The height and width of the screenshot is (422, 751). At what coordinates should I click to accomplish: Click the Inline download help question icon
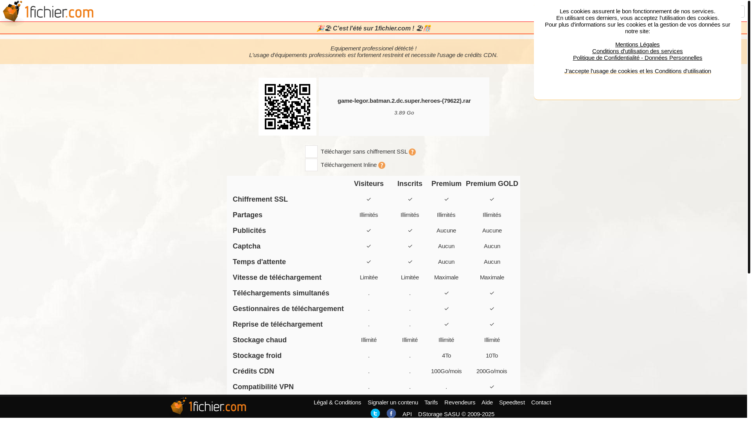382,165
